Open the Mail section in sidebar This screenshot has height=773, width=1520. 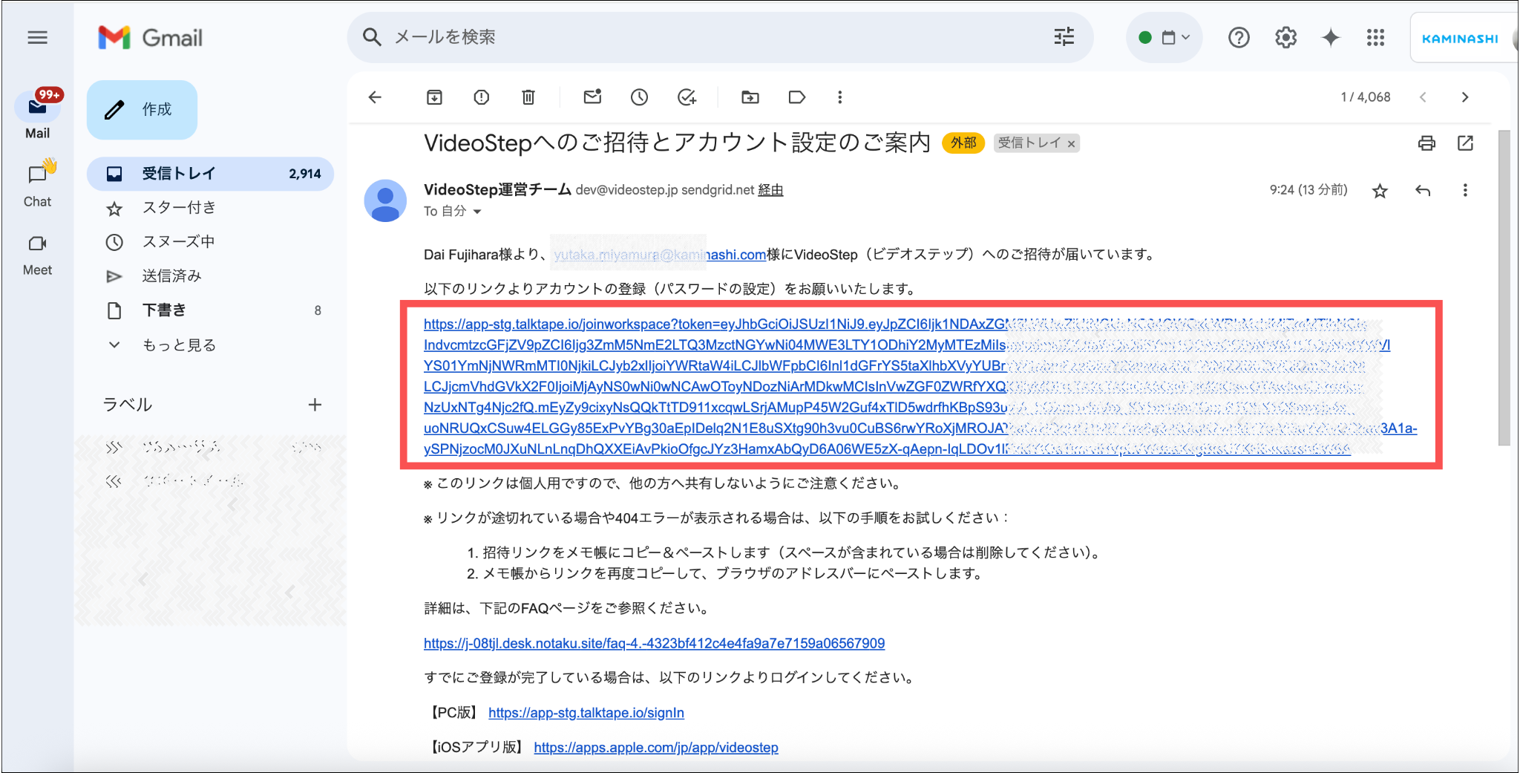click(37, 115)
